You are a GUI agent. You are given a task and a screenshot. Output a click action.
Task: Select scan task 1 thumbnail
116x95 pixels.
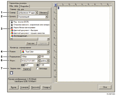tap(12, 73)
